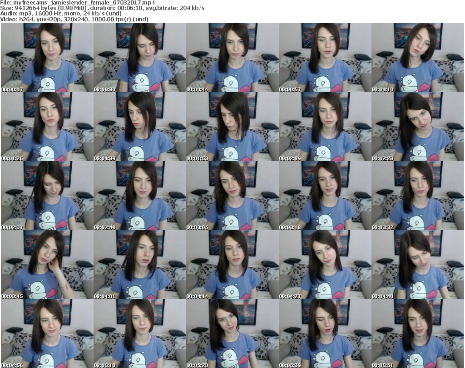
Task: Pick the frame stamped 00:03:05
Action: pos(232,196)
